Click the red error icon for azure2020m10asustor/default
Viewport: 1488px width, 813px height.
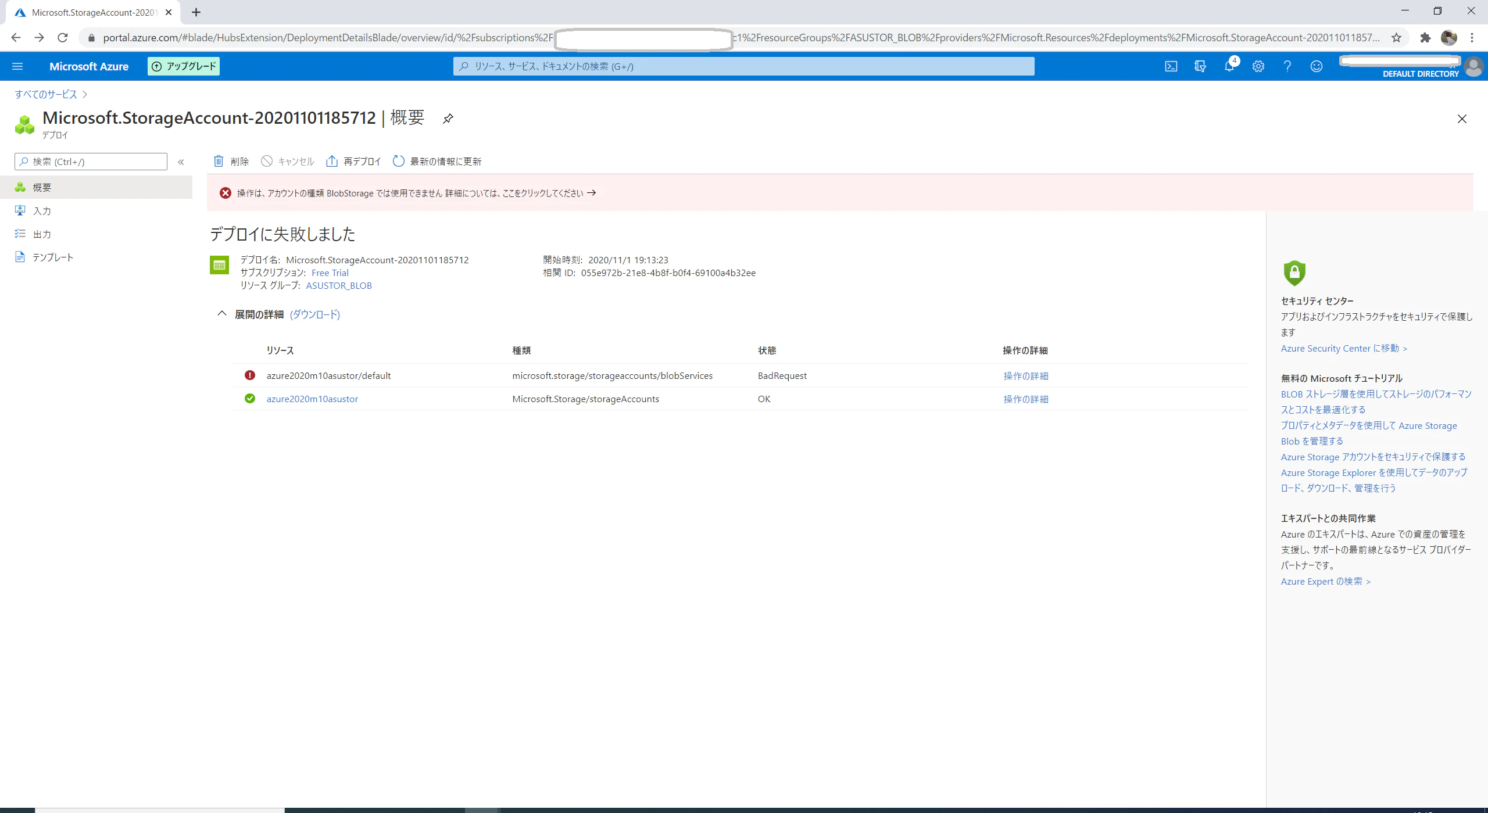tap(250, 375)
